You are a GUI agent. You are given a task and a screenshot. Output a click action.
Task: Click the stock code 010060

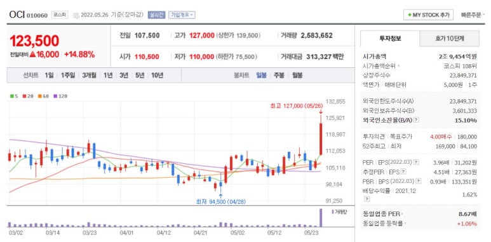[x=37, y=15]
